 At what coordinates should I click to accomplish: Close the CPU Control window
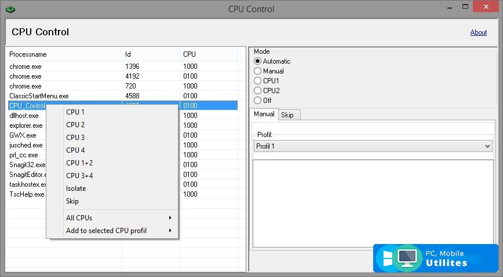(x=486, y=7)
